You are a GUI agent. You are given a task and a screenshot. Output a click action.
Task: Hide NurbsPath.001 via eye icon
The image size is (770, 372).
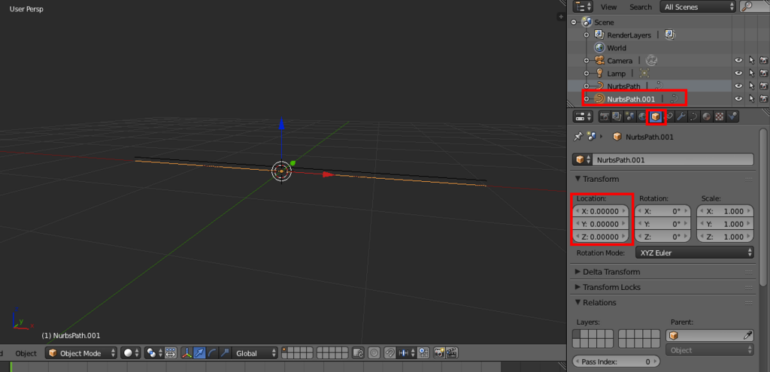click(738, 98)
